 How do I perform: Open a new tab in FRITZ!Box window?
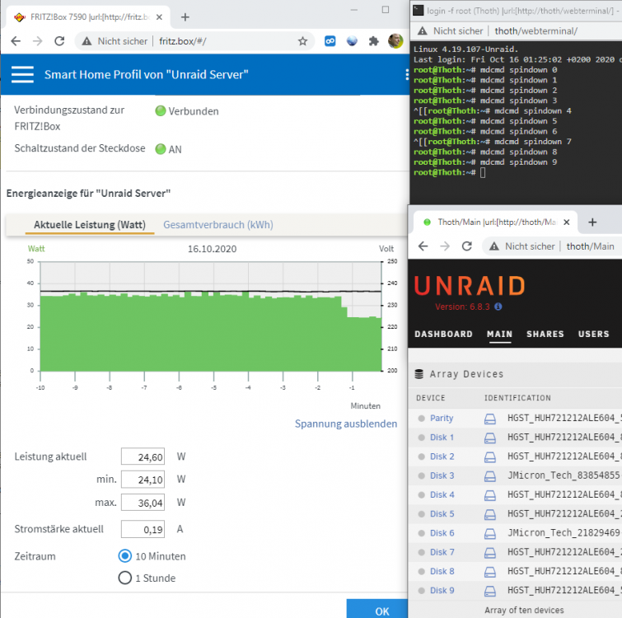(x=185, y=17)
